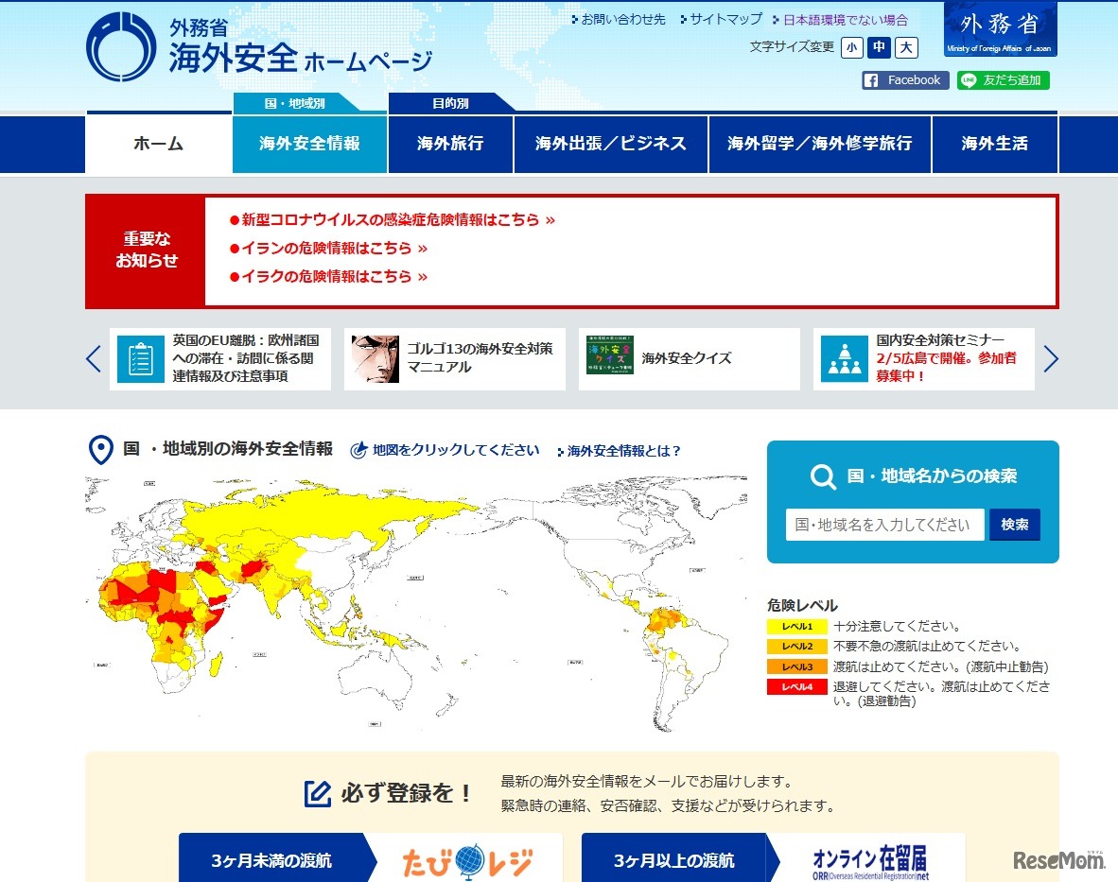
Task: Select the 外務省 logo at top right
Action: coord(1002,29)
